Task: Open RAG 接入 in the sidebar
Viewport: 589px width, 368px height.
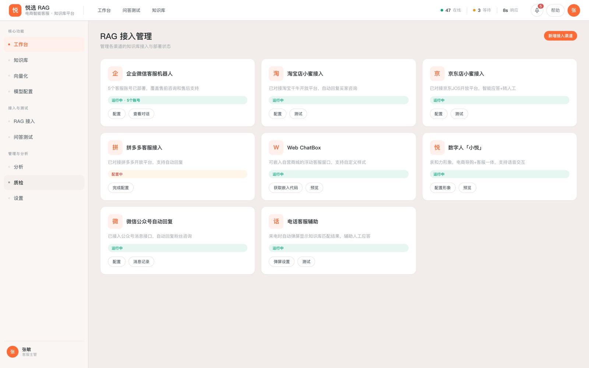Action: 44,121
